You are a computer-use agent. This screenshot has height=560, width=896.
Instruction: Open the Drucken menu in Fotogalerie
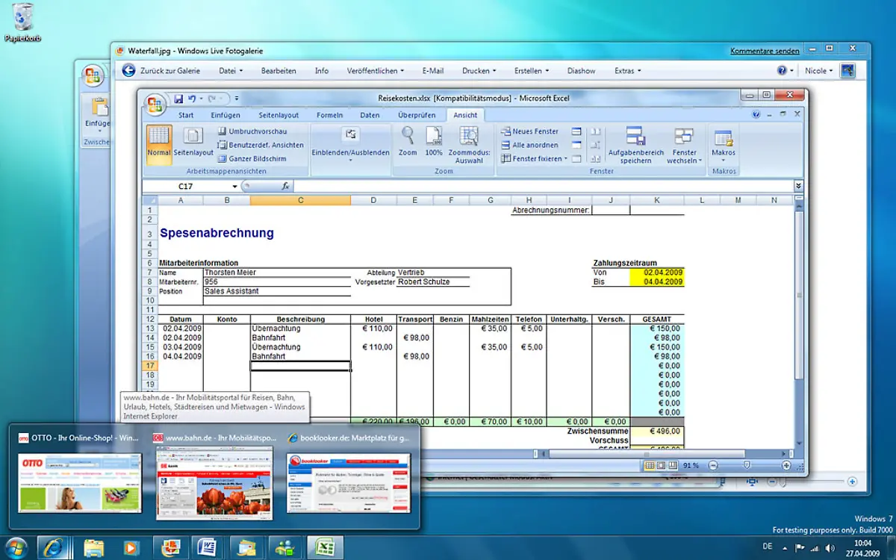coord(478,70)
